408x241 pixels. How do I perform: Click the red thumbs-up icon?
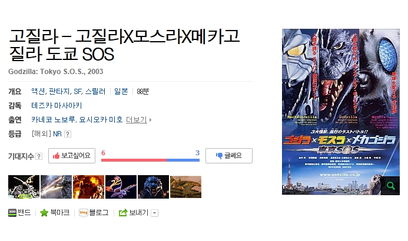(56, 156)
